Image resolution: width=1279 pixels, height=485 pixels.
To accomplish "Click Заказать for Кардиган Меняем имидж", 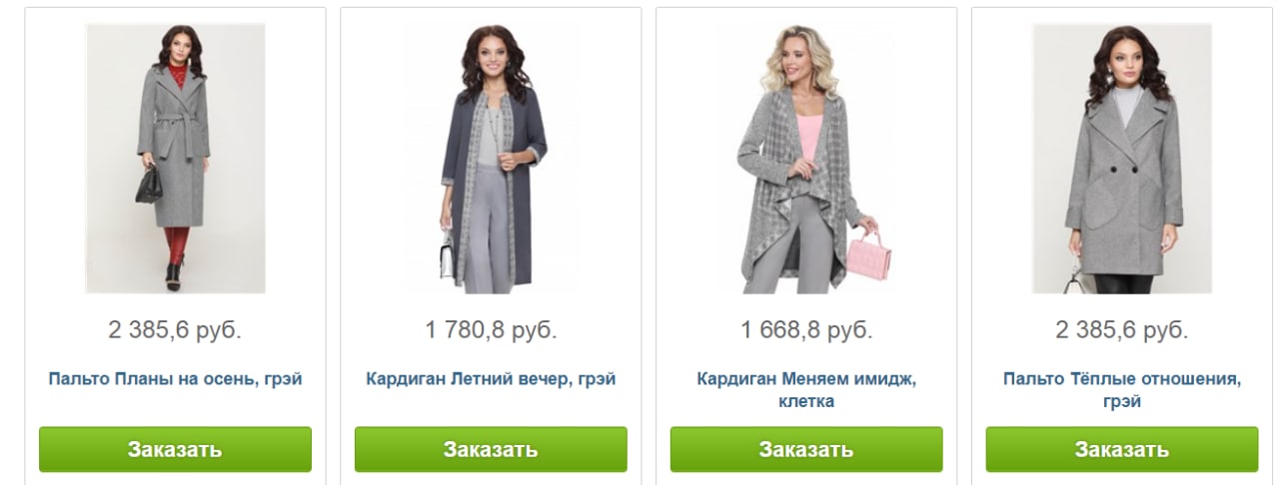I will point(806,449).
